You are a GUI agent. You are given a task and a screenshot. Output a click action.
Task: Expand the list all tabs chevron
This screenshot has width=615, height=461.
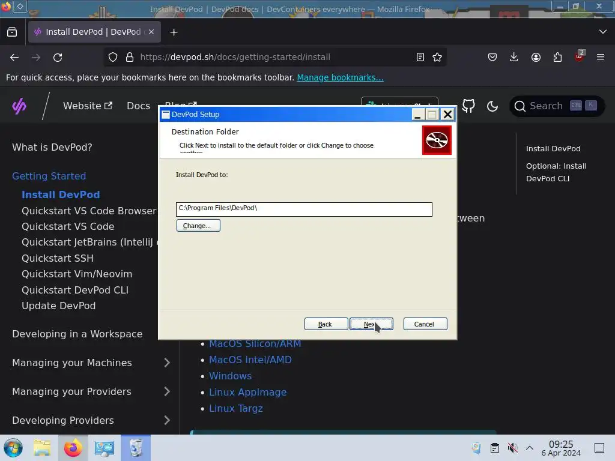[603, 32]
